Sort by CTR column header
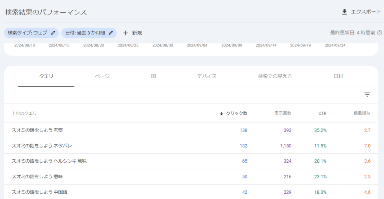 pyautogui.click(x=322, y=113)
